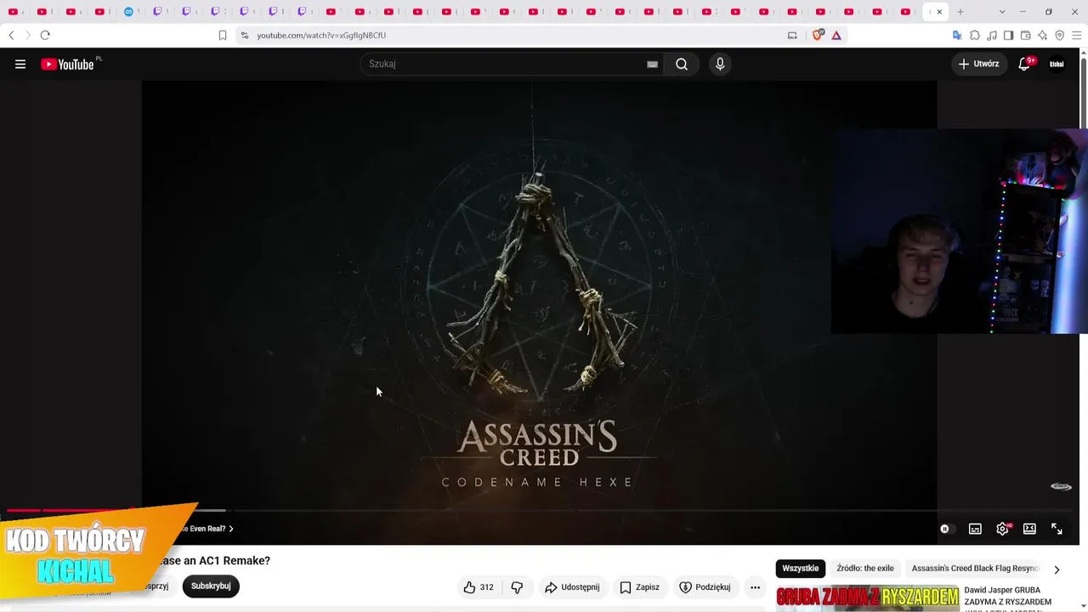Select the Wszystkie filter chip
Image resolution: width=1088 pixels, height=612 pixels.
coord(801,569)
